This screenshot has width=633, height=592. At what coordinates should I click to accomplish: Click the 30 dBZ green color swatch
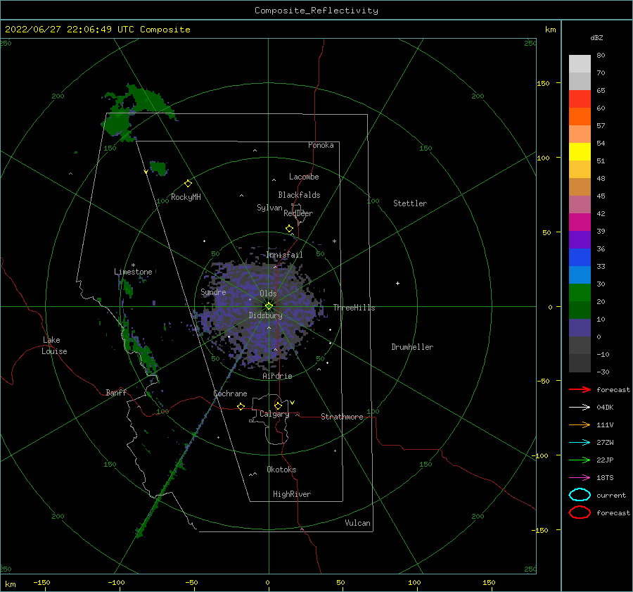point(580,293)
